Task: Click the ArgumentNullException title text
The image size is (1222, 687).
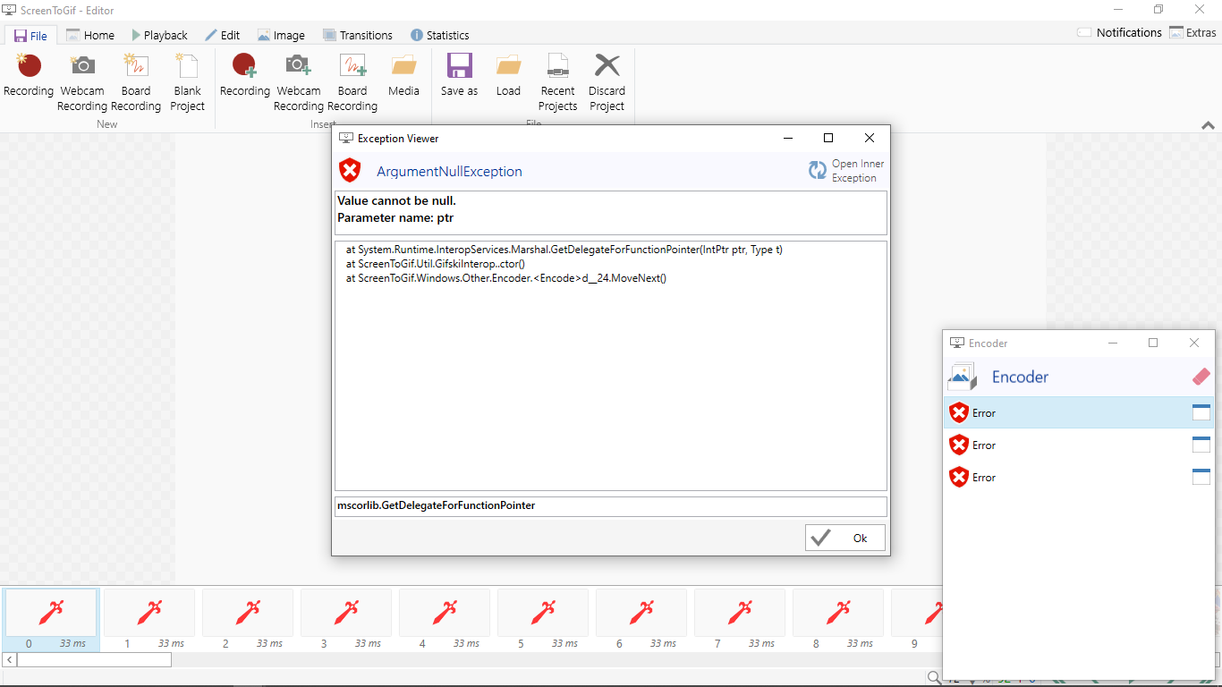Action: 449,172
